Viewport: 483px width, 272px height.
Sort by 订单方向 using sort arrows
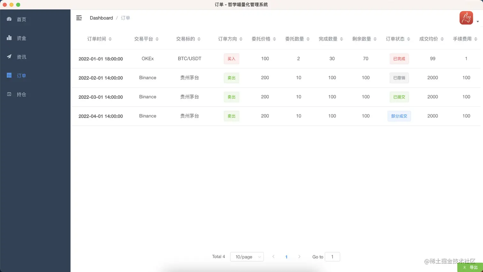[x=241, y=39]
